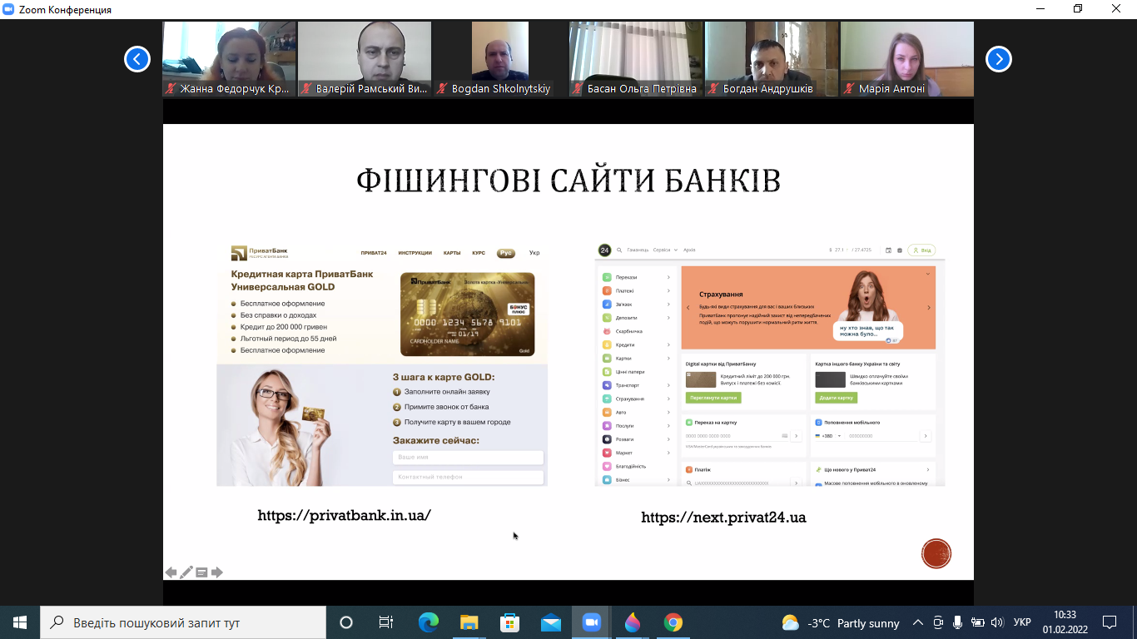Viewport: 1137px width, 639px height.
Task: Click the Страхування banner heading
Action: point(721,295)
